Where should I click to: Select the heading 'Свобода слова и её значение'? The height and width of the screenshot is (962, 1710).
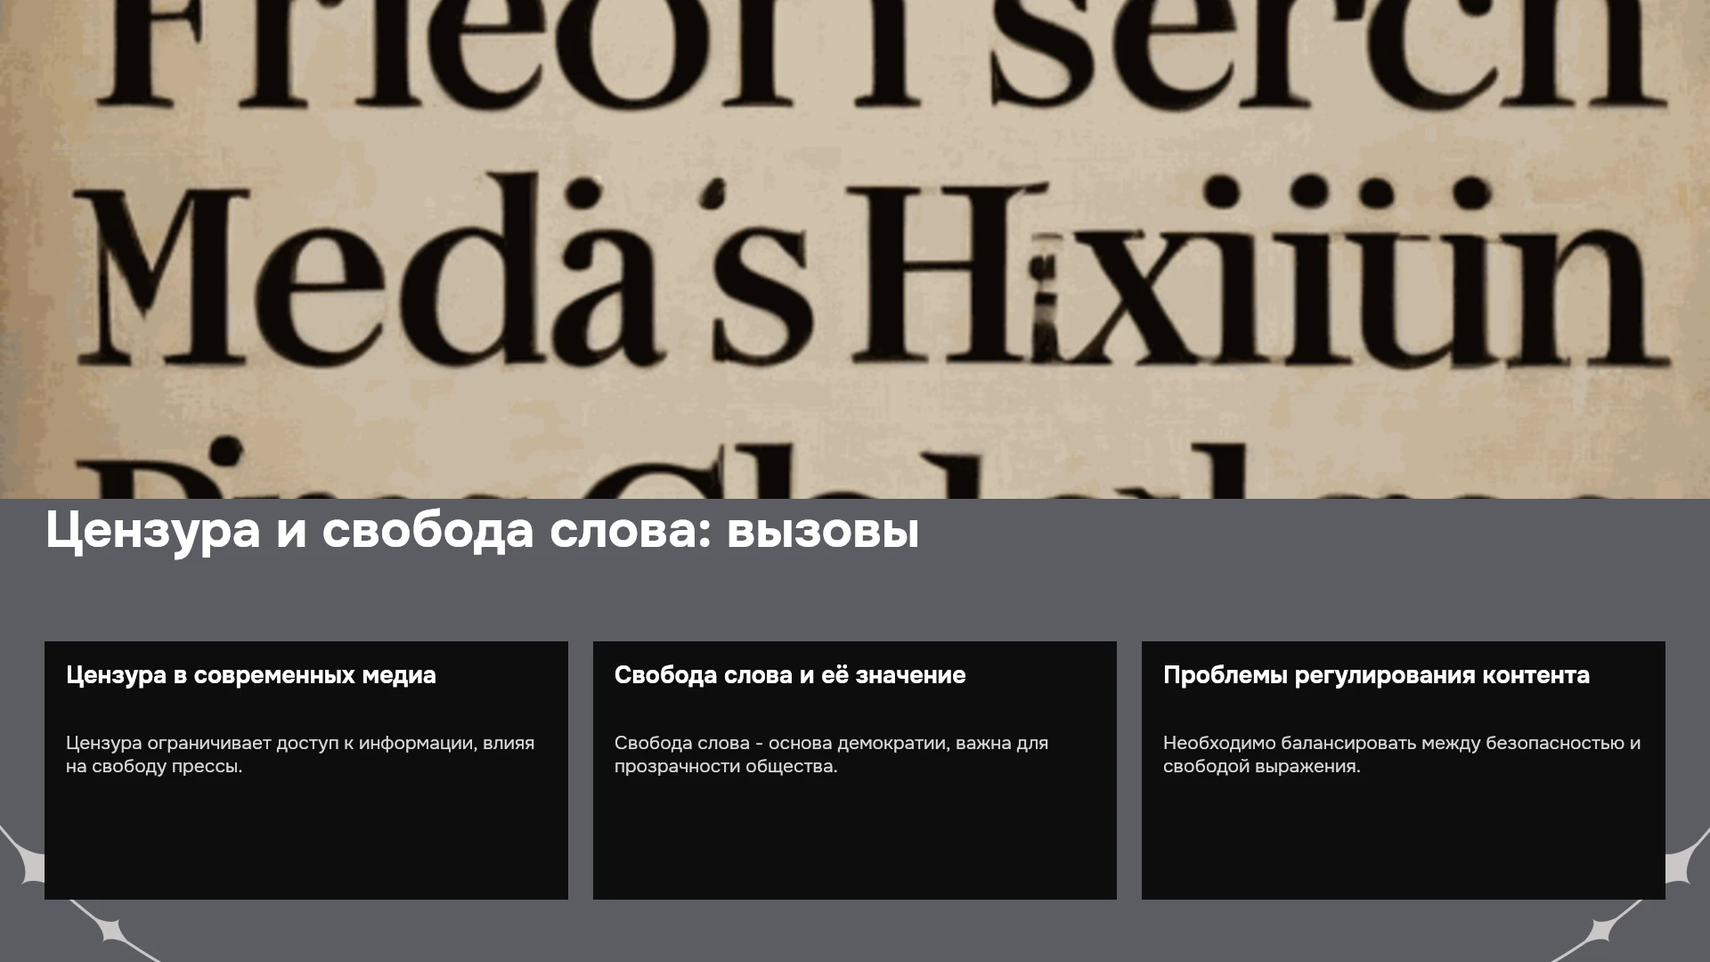tap(790, 675)
